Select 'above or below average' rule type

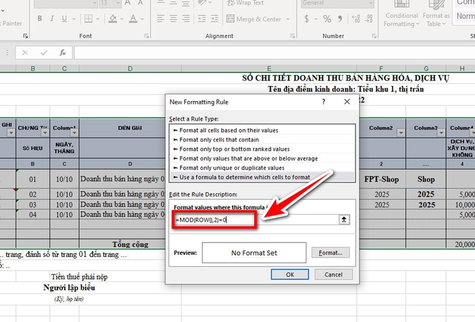pyautogui.click(x=262, y=158)
